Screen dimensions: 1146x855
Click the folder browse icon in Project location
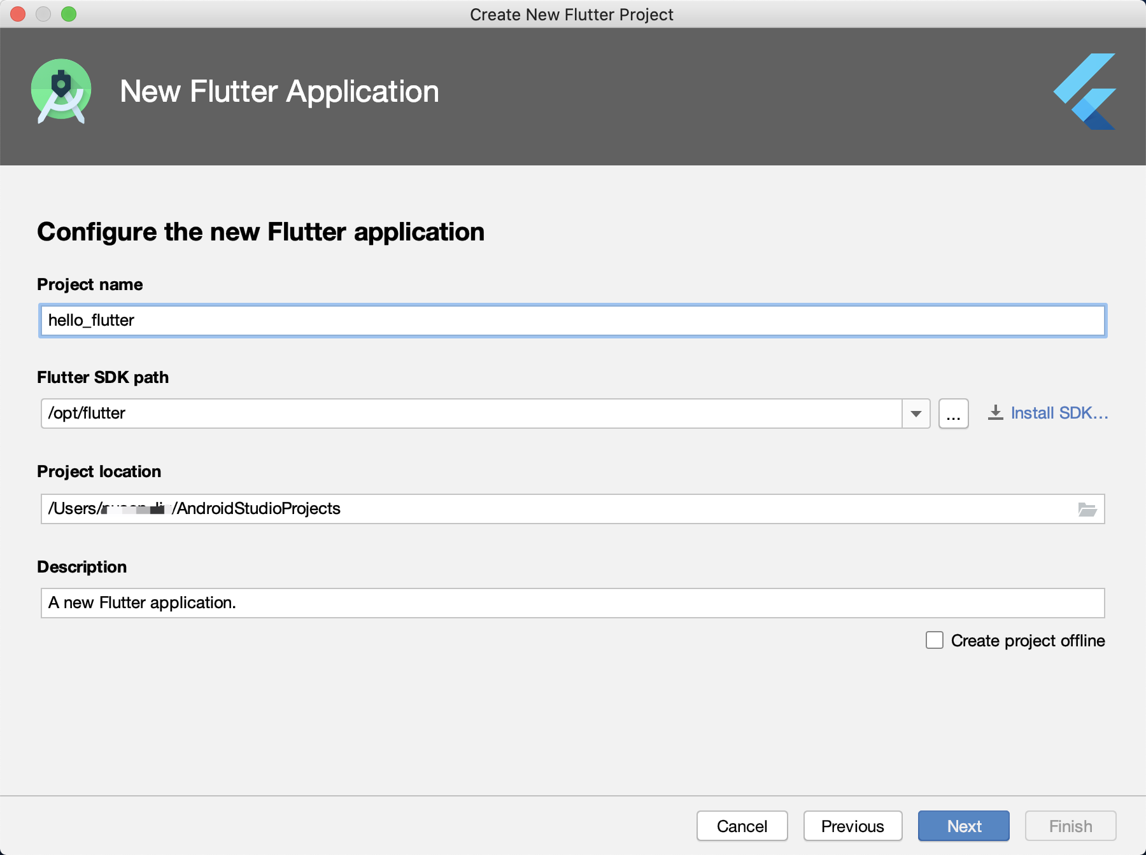tap(1087, 509)
